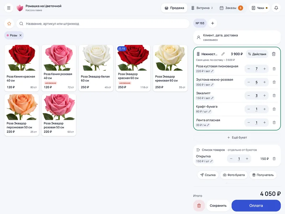The width and height of the screenshot is (285, 214).
Task: Edit price 30 ₽ / м of Лента атласная
Action: pos(203,125)
